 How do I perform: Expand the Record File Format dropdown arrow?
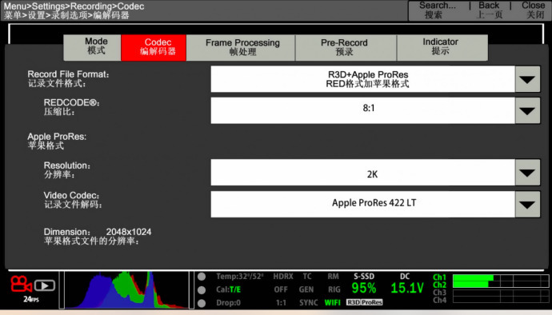tap(527, 79)
